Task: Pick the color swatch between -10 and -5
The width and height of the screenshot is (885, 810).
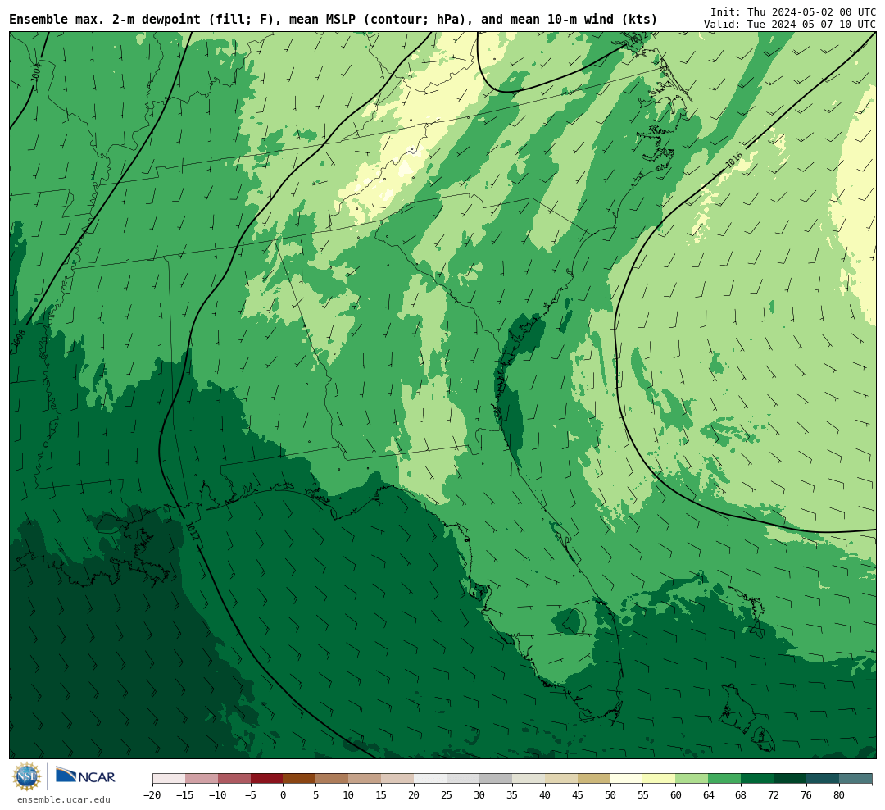Action: 234,779
